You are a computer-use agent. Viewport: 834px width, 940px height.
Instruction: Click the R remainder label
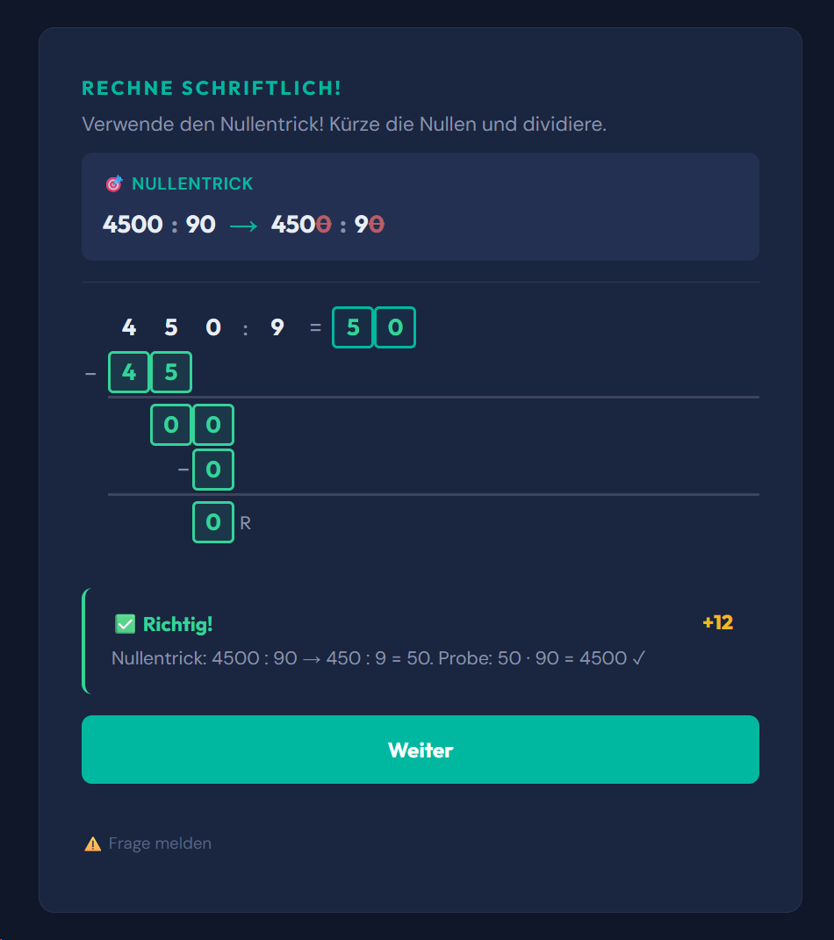coord(246,523)
